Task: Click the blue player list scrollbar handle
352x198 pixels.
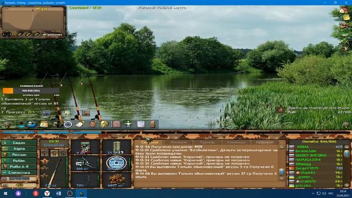Action: click(x=346, y=154)
